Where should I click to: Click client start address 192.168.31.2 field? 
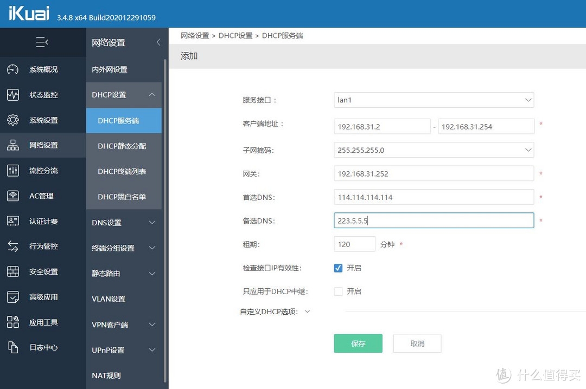click(382, 127)
